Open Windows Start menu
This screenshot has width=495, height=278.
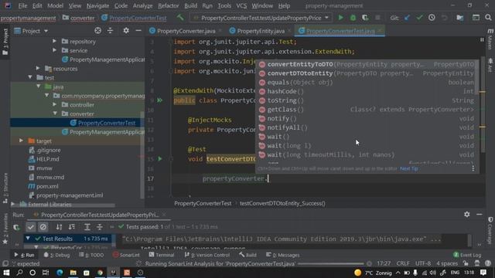coord(6,273)
